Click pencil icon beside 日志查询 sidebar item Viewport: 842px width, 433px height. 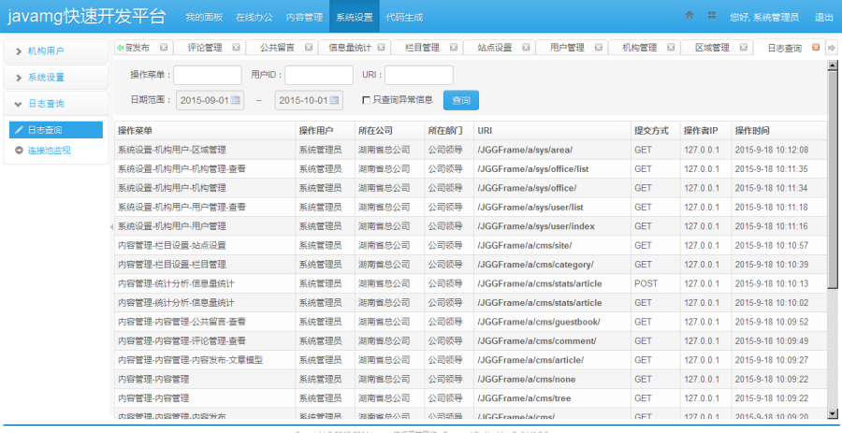click(x=19, y=130)
